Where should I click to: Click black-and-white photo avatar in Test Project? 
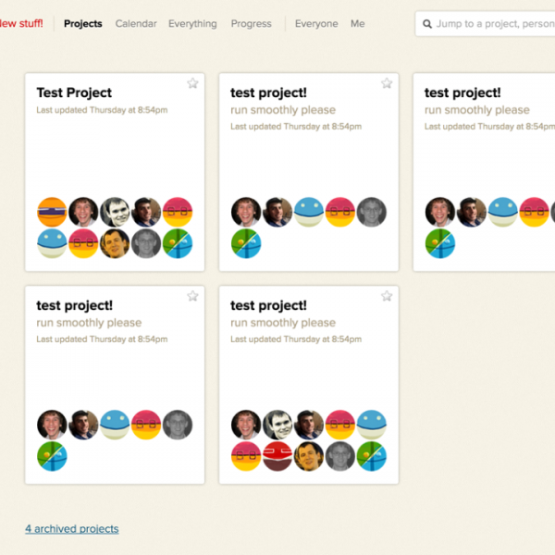pos(115,212)
